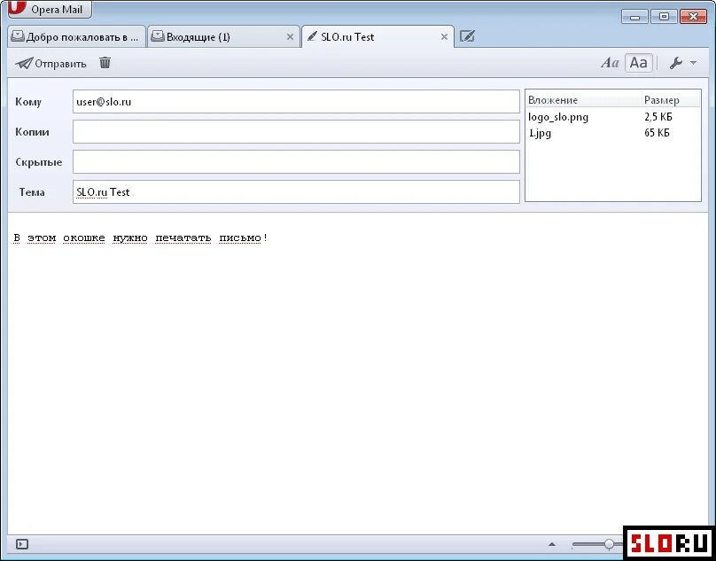Click the 2,5 КБ size of logo_slo.png
Screen dimensions: 716x561
point(658,117)
